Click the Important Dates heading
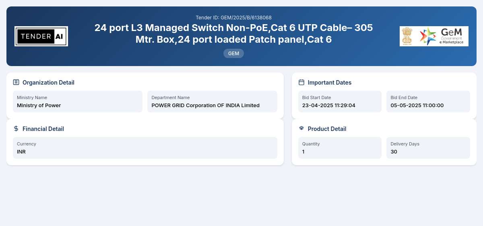This screenshot has width=483, height=226. click(330, 83)
